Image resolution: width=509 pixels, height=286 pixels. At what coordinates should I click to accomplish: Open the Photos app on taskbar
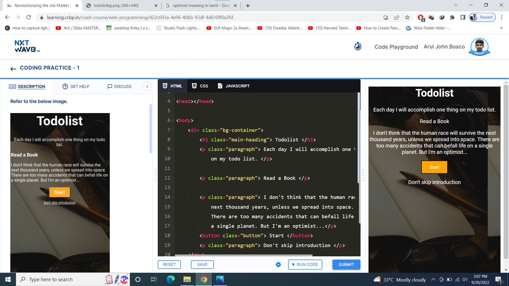tap(220, 279)
